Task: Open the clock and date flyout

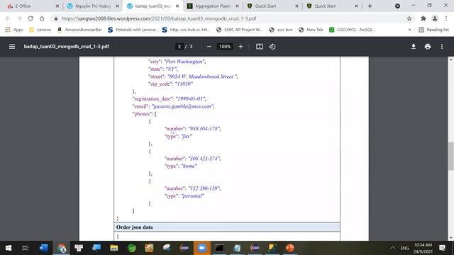Action: [x=423, y=248]
